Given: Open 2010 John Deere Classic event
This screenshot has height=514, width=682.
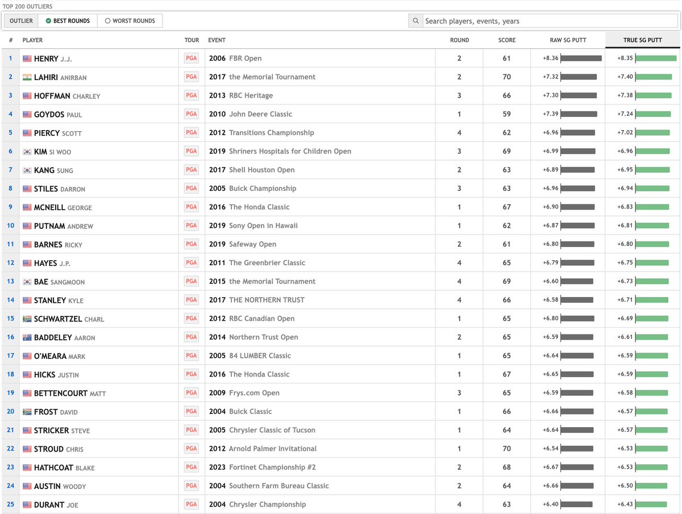Looking at the screenshot, I should 251,114.
